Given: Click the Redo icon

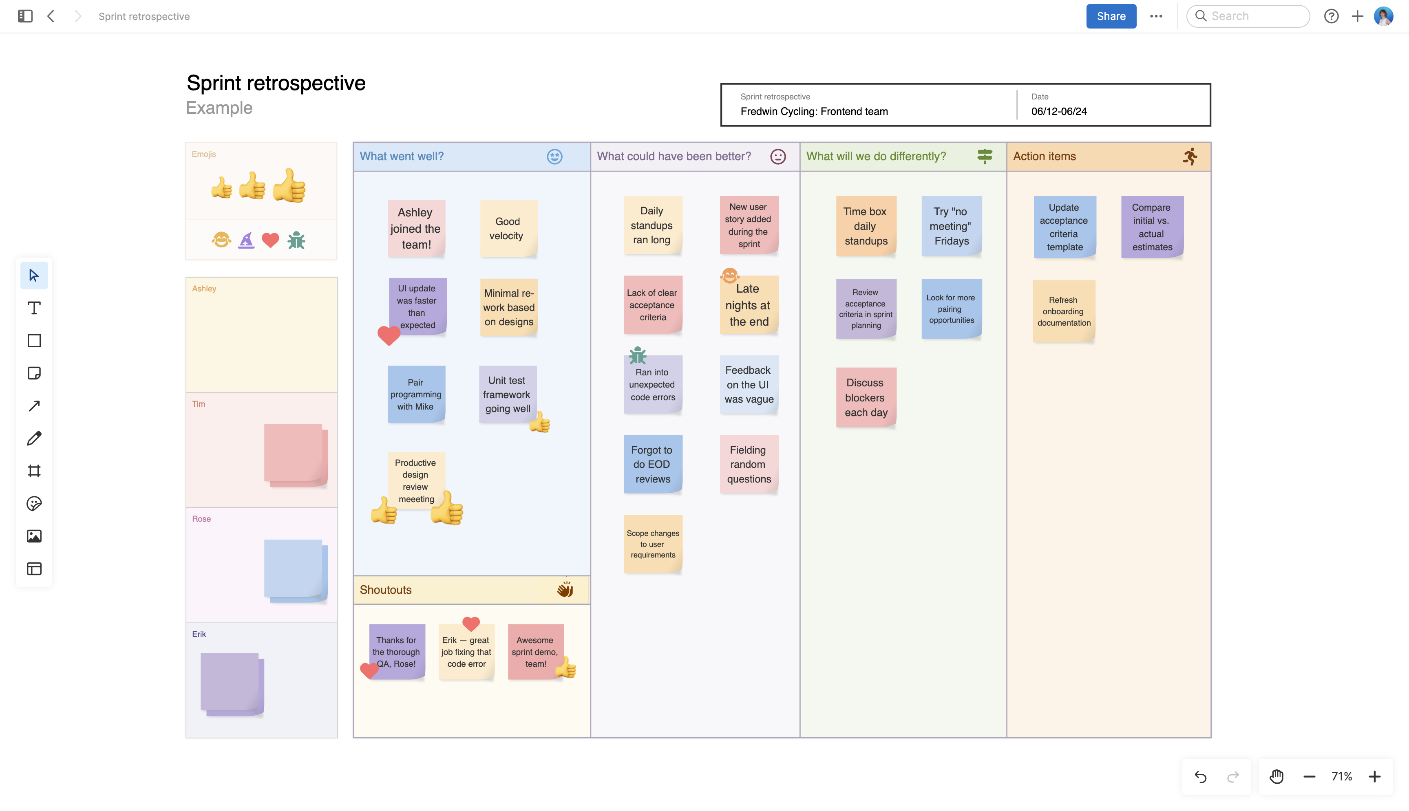Looking at the screenshot, I should (1232, 776).
